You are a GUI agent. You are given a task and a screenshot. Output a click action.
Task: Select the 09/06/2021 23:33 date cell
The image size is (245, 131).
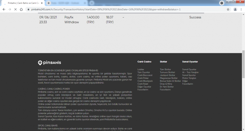coord(48,20)
